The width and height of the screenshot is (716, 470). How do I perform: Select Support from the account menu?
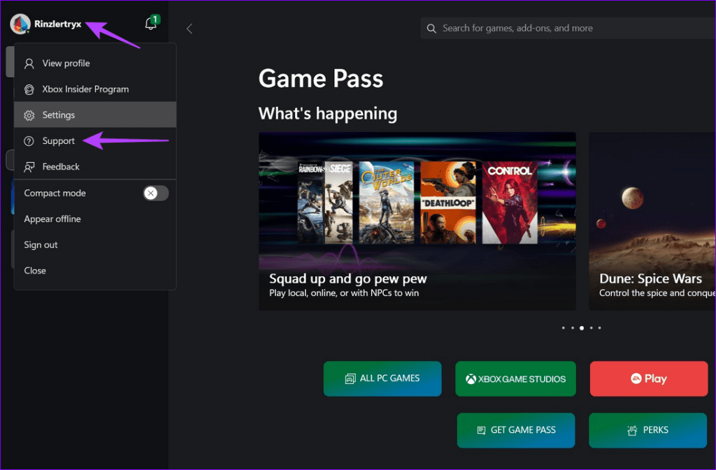click(x=57, y=140)
